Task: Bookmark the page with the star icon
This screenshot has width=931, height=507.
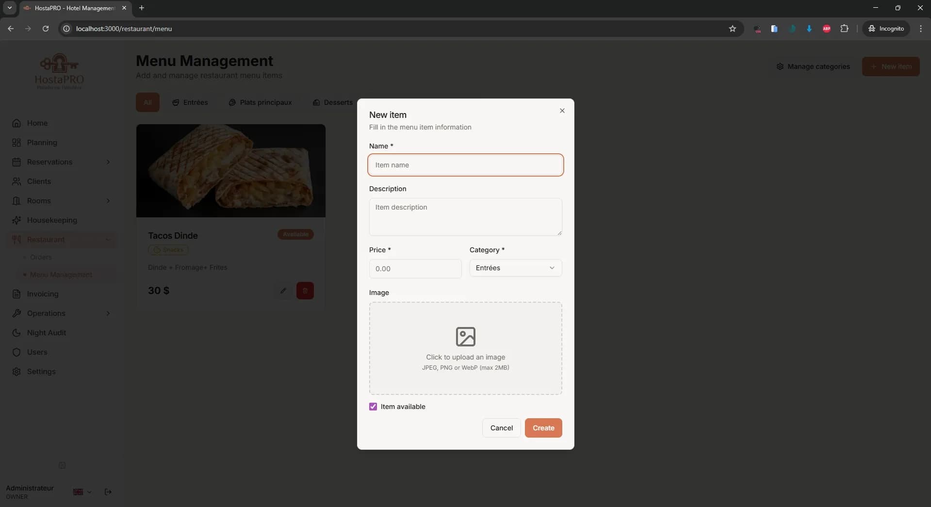Action: click(x=733, y=29)
